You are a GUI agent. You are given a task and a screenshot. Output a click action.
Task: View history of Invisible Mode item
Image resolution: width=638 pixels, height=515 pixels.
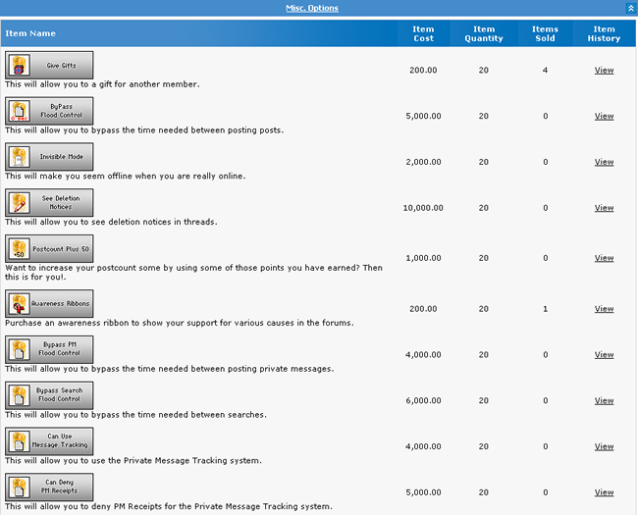click(x=604, y=162)
